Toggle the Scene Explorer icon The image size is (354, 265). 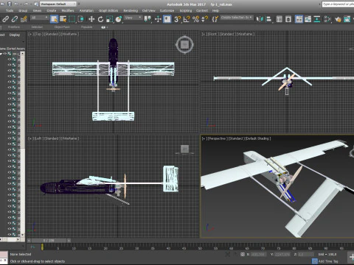[x=280, y=19]
